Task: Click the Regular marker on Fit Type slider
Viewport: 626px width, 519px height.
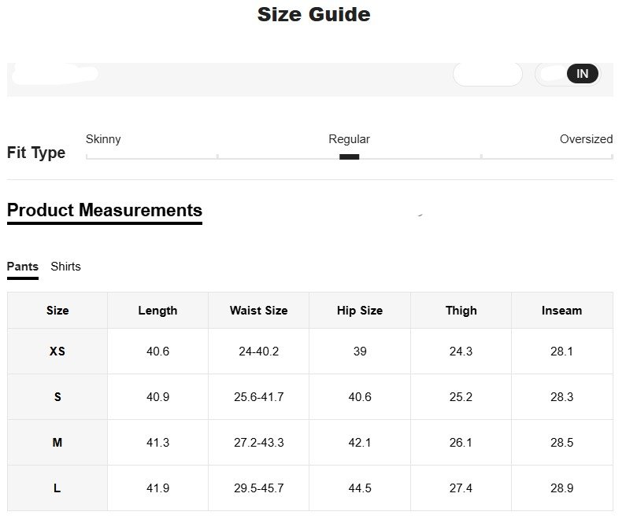Action: [349, 156]
